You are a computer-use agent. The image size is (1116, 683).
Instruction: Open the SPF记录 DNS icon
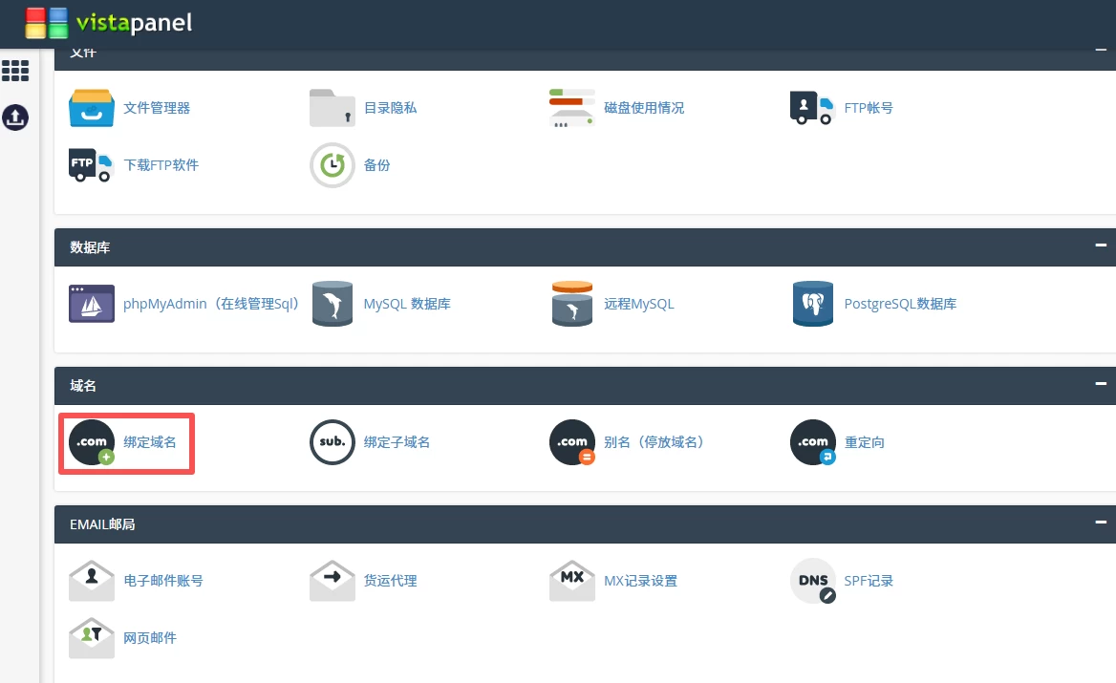pyautogui.click(x=813, y=581)
